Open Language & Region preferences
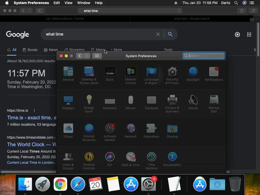Screen dimensions: 260x195 pos(151,75)
